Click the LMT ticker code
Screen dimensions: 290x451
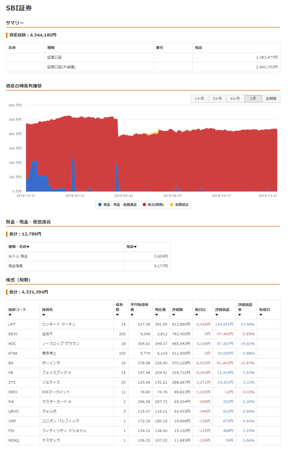[12, 324]
